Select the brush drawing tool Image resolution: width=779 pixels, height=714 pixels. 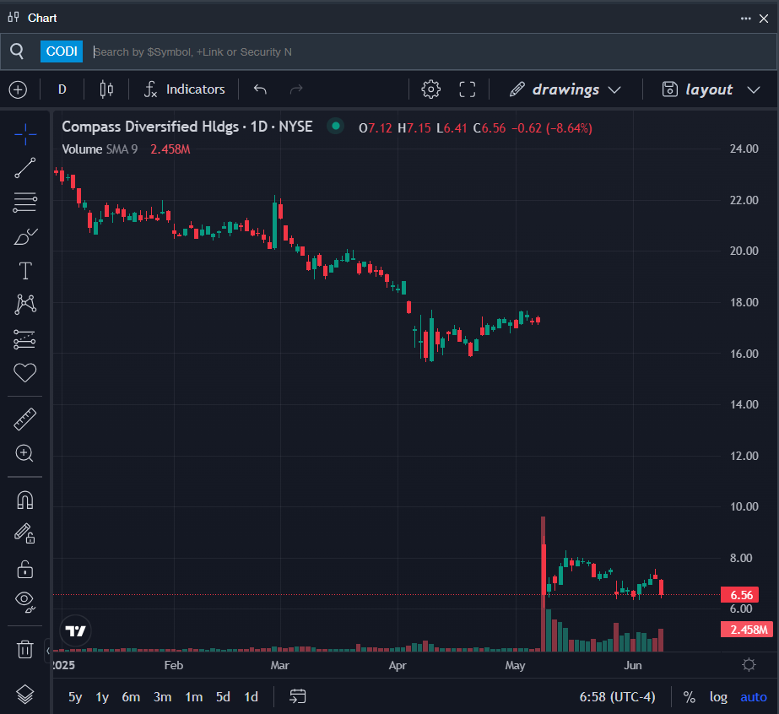(x=24, y=236)
